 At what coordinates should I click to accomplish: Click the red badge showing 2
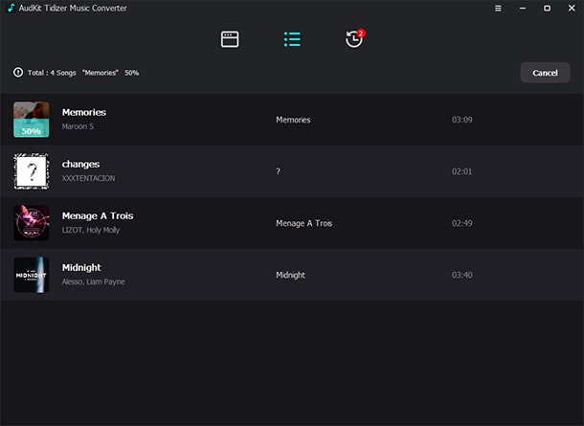tap(361, 34)
